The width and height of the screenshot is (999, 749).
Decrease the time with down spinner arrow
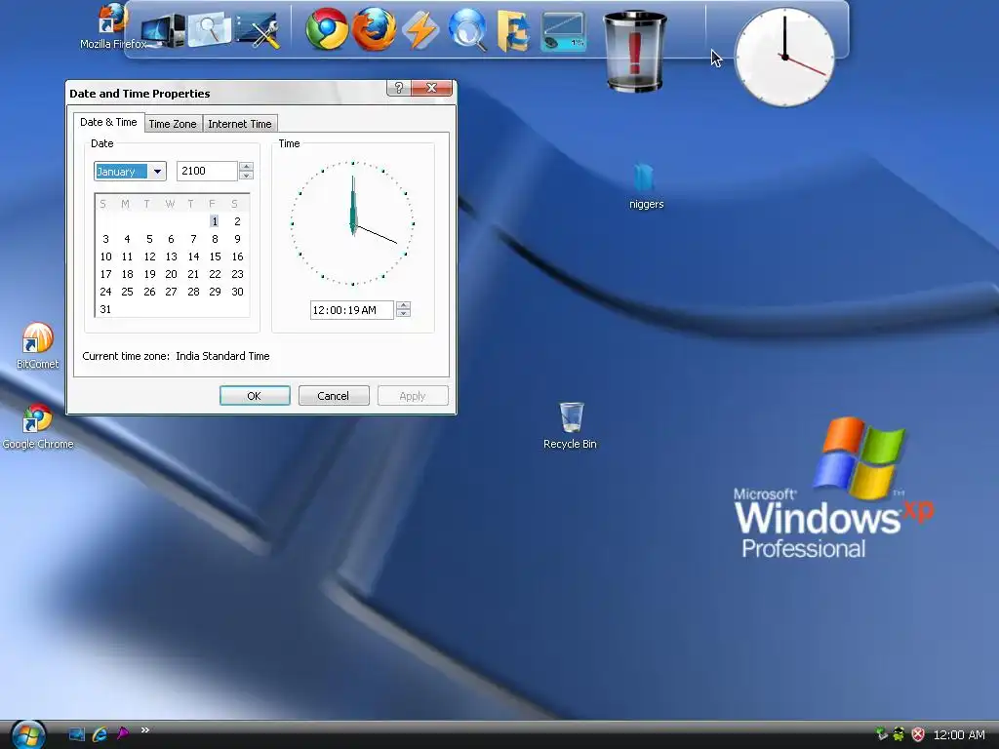403,313
